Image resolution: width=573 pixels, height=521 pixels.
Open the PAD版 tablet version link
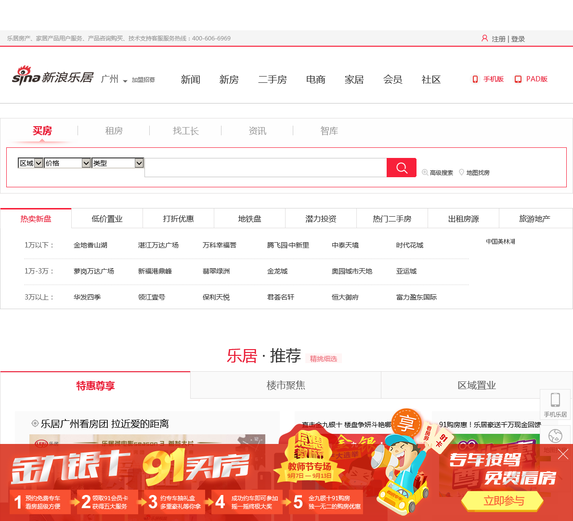click(x=531, y=79)
